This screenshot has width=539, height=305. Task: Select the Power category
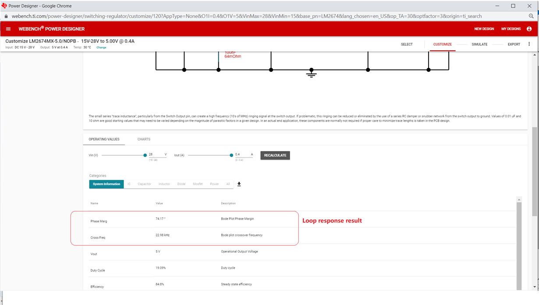point(214,184)
